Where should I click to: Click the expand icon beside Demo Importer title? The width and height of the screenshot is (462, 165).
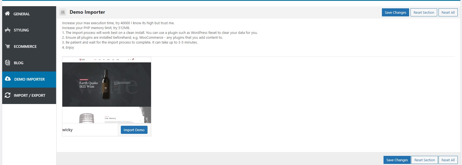click(x=63, y=12)
